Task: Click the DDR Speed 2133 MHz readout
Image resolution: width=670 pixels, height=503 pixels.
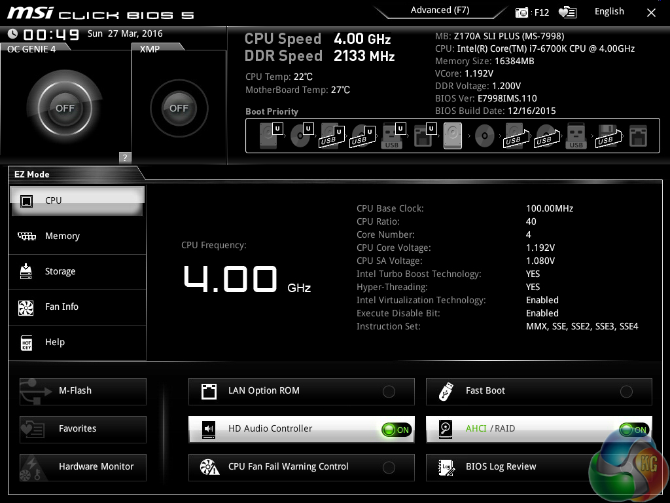Action: 319,56
